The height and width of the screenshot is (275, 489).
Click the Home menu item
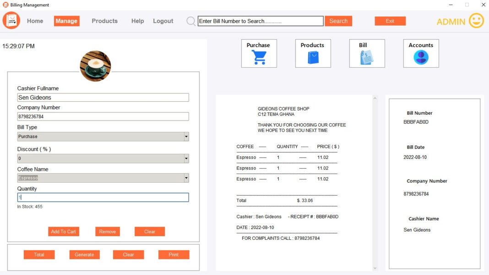pos(35,21)
